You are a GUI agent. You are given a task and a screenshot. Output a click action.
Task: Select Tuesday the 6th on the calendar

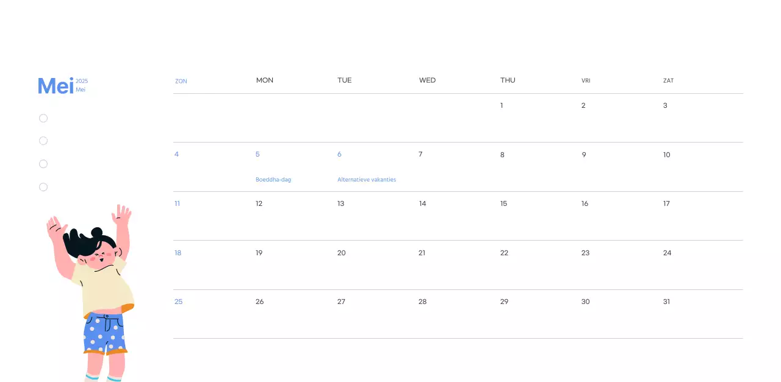coord(339,154)
